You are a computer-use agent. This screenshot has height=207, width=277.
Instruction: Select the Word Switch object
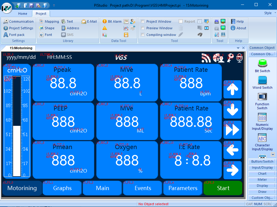tap(262, 82)
